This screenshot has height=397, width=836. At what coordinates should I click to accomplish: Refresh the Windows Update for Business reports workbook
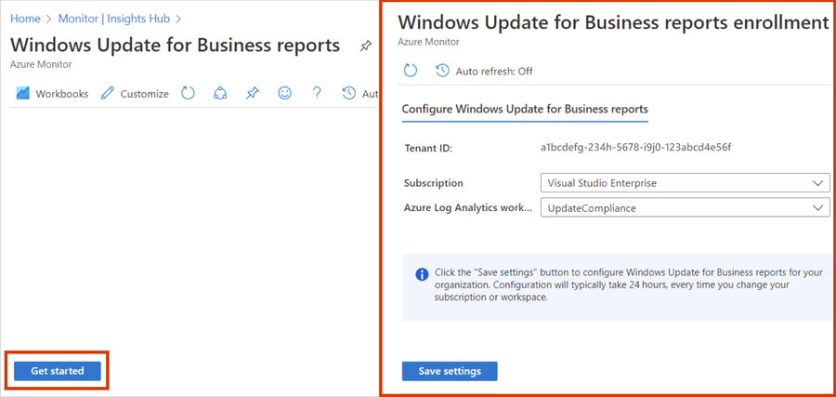pos(188,93)
